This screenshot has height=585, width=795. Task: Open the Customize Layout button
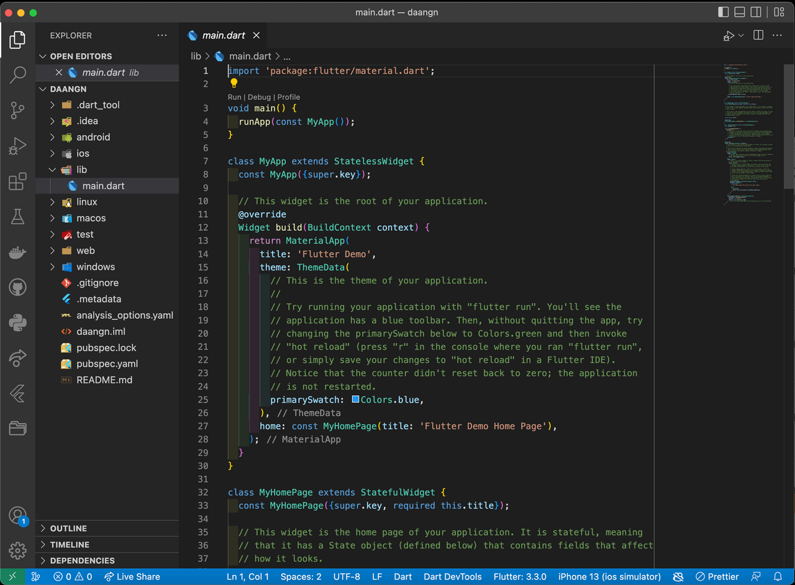click(x=778, y=12)
